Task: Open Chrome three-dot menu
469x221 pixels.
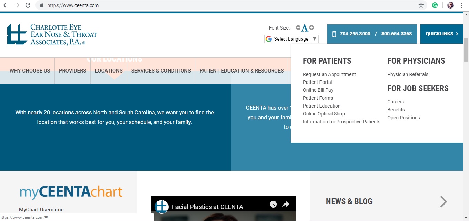Action: [461, 5]
